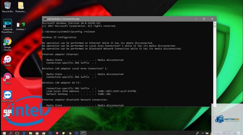The height and width of the screenshot is (135, 243).
Task: Click the 'Ethernet adapter Ethernet:' heading
Action: (x=60, y=54)
